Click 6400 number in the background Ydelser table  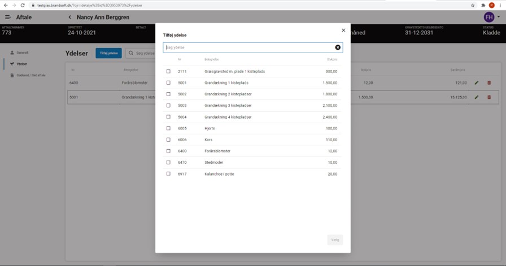tap(73, 83)
